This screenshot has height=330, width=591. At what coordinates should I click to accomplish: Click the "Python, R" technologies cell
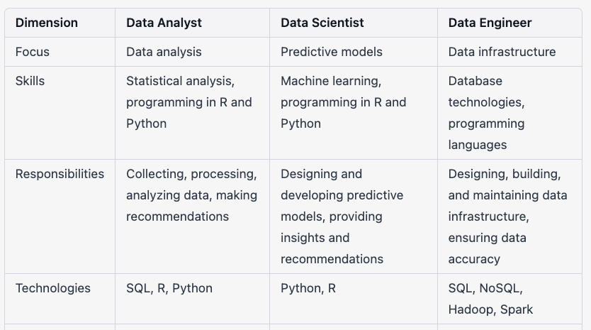(x=308, y=288)
